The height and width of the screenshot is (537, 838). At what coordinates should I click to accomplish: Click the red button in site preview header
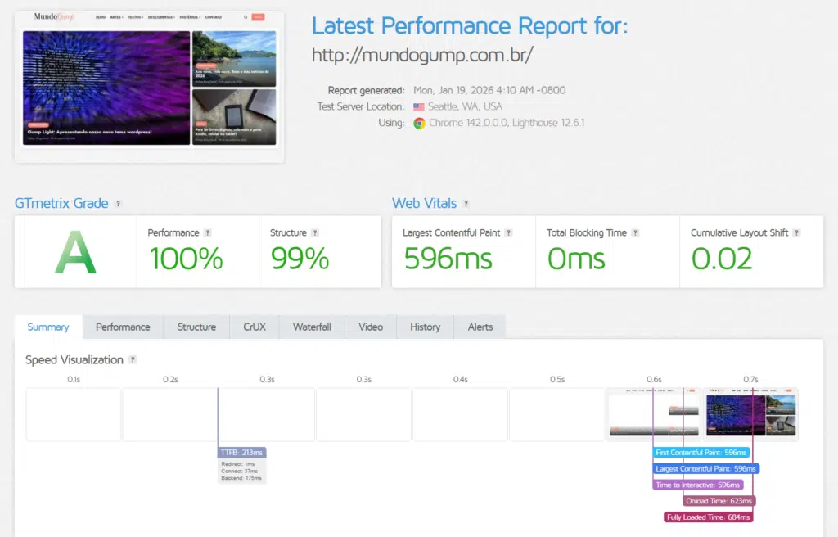pyautogui.click(x=258, y=17)
